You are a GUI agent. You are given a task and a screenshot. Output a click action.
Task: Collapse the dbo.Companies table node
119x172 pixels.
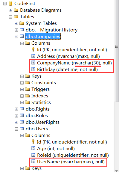pyautogui.click(x=16, y=37)
